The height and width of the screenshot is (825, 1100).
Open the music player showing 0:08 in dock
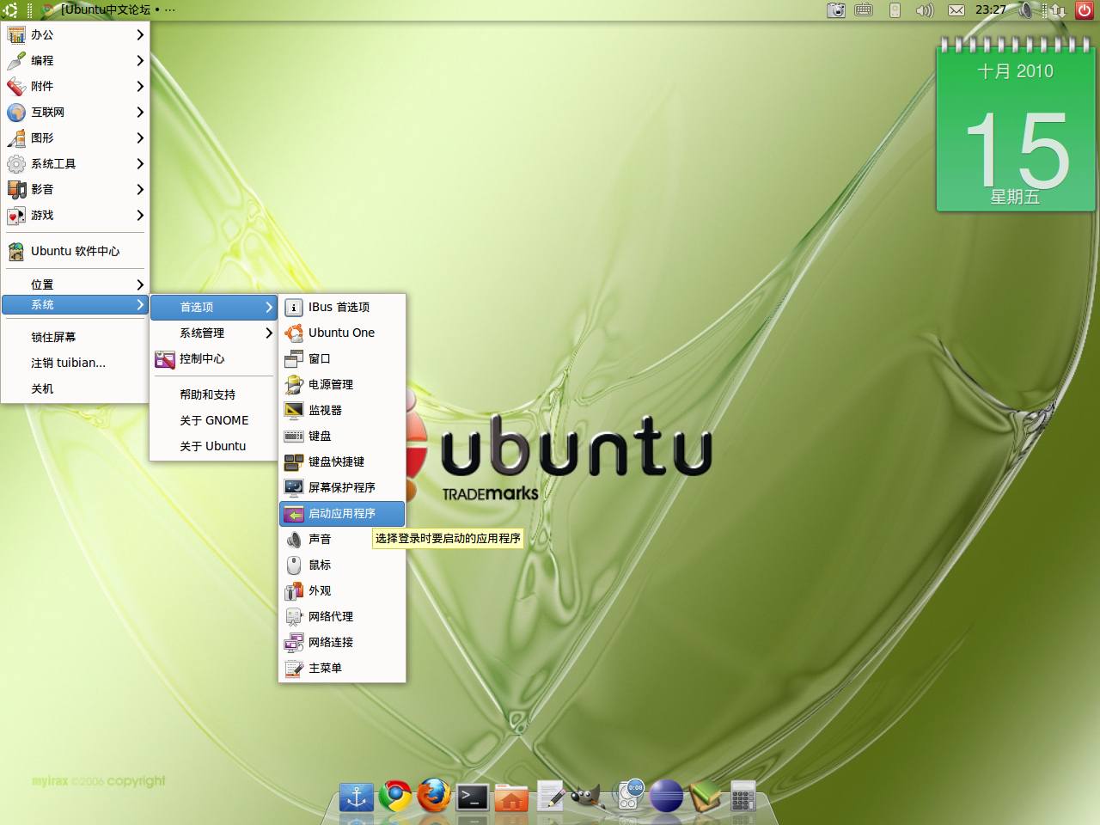pos(628,796)
